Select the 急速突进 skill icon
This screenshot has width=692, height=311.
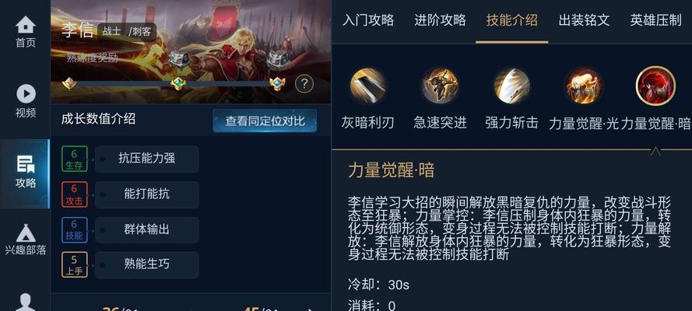pos(440,86)
